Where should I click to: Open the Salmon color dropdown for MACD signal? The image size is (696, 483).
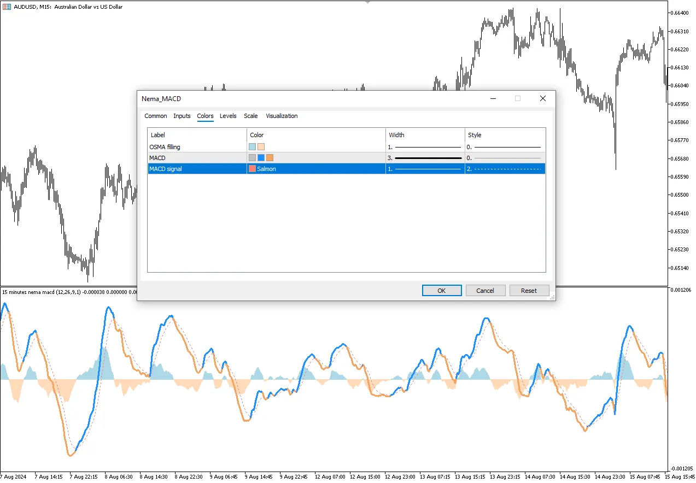(316, 169)
